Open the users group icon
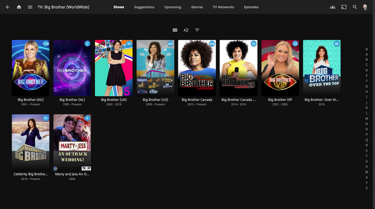This screenshot has height=209, width=375. 332,7
